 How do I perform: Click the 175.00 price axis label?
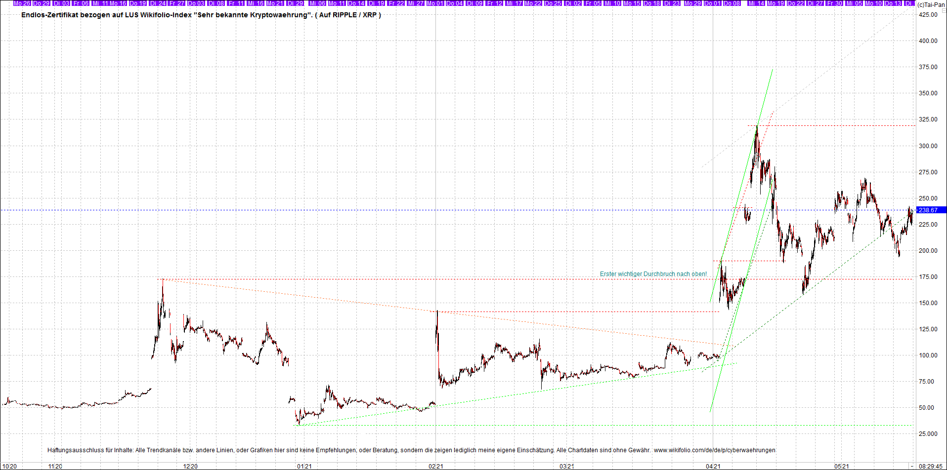pos(928,277)
